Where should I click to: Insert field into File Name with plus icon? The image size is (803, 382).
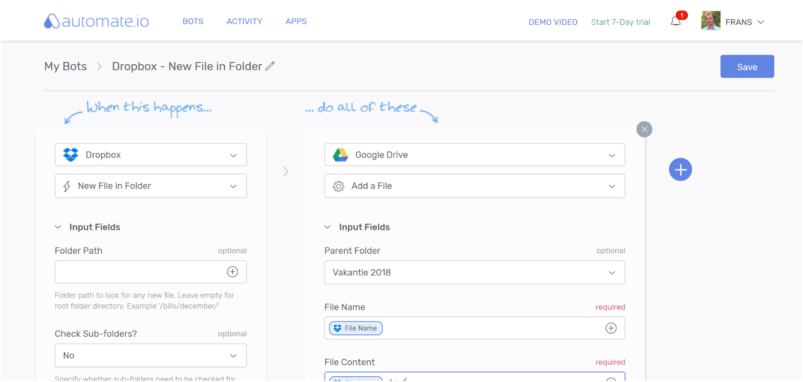click(611, 328)
